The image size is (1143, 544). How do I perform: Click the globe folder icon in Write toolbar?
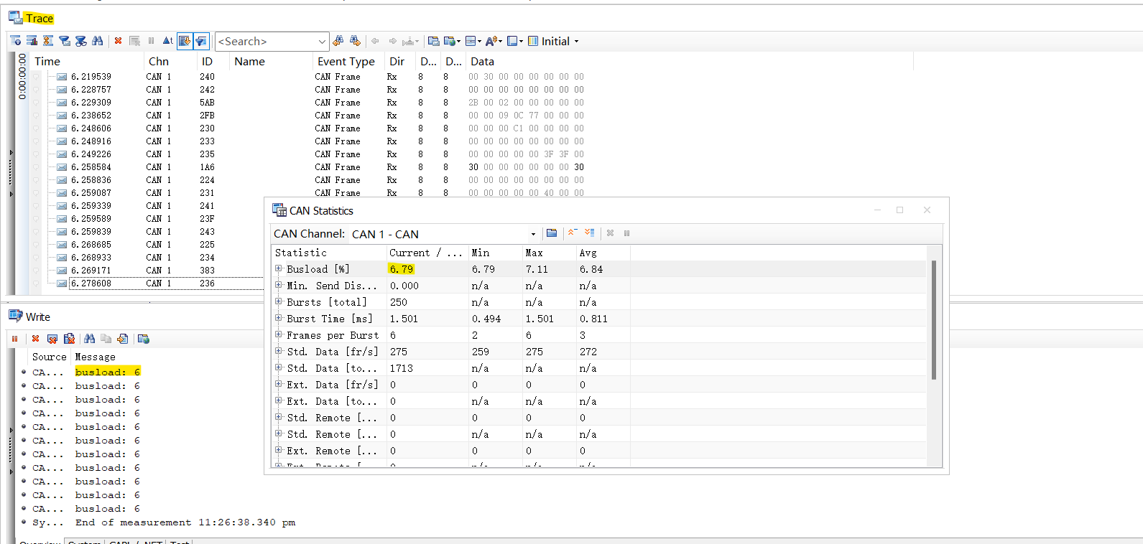(144, 339)
